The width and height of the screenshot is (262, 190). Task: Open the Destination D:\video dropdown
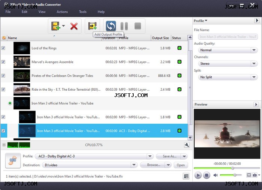click(134, 165)
